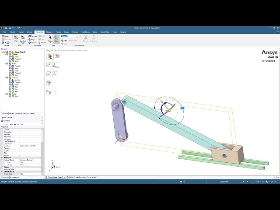280x210 pixels.
Task: Click the Save icon in quick access toolbar
Action: 10,28
